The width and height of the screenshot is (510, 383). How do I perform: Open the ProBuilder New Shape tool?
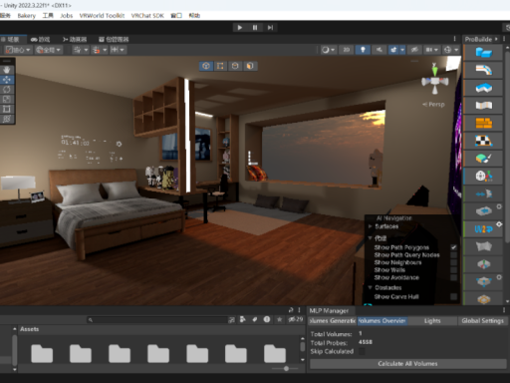coord(483,52)
